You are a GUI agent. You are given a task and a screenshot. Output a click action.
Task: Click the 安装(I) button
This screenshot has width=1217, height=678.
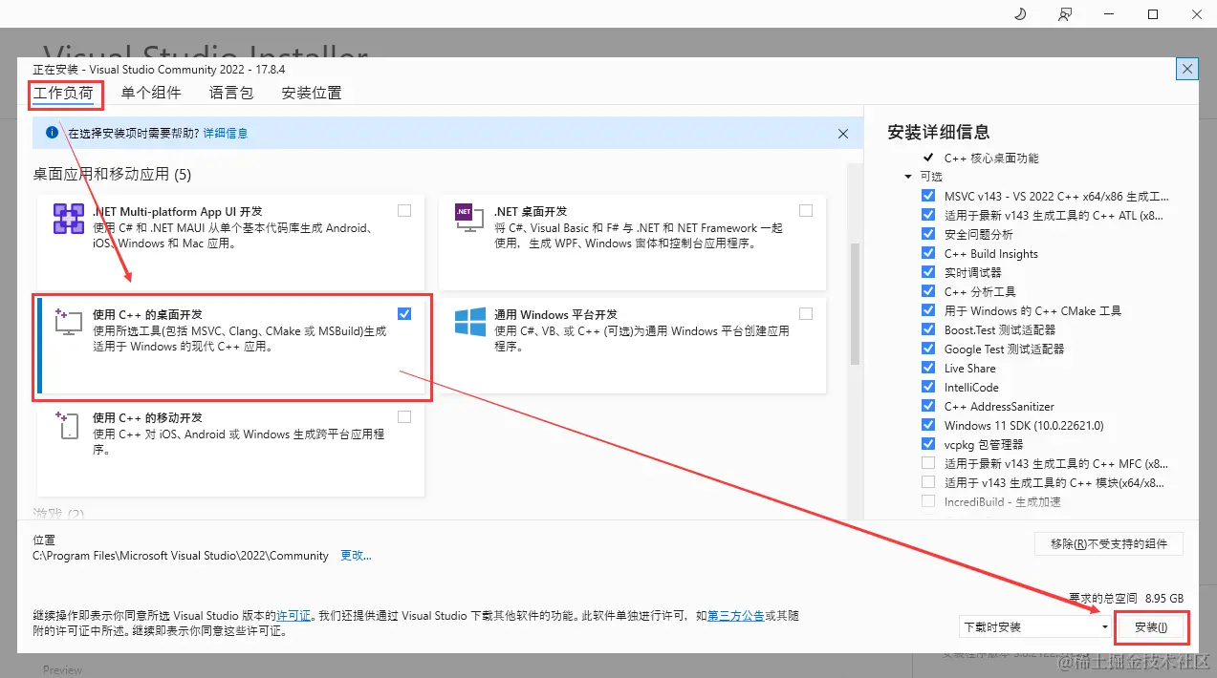[1151, 627]
